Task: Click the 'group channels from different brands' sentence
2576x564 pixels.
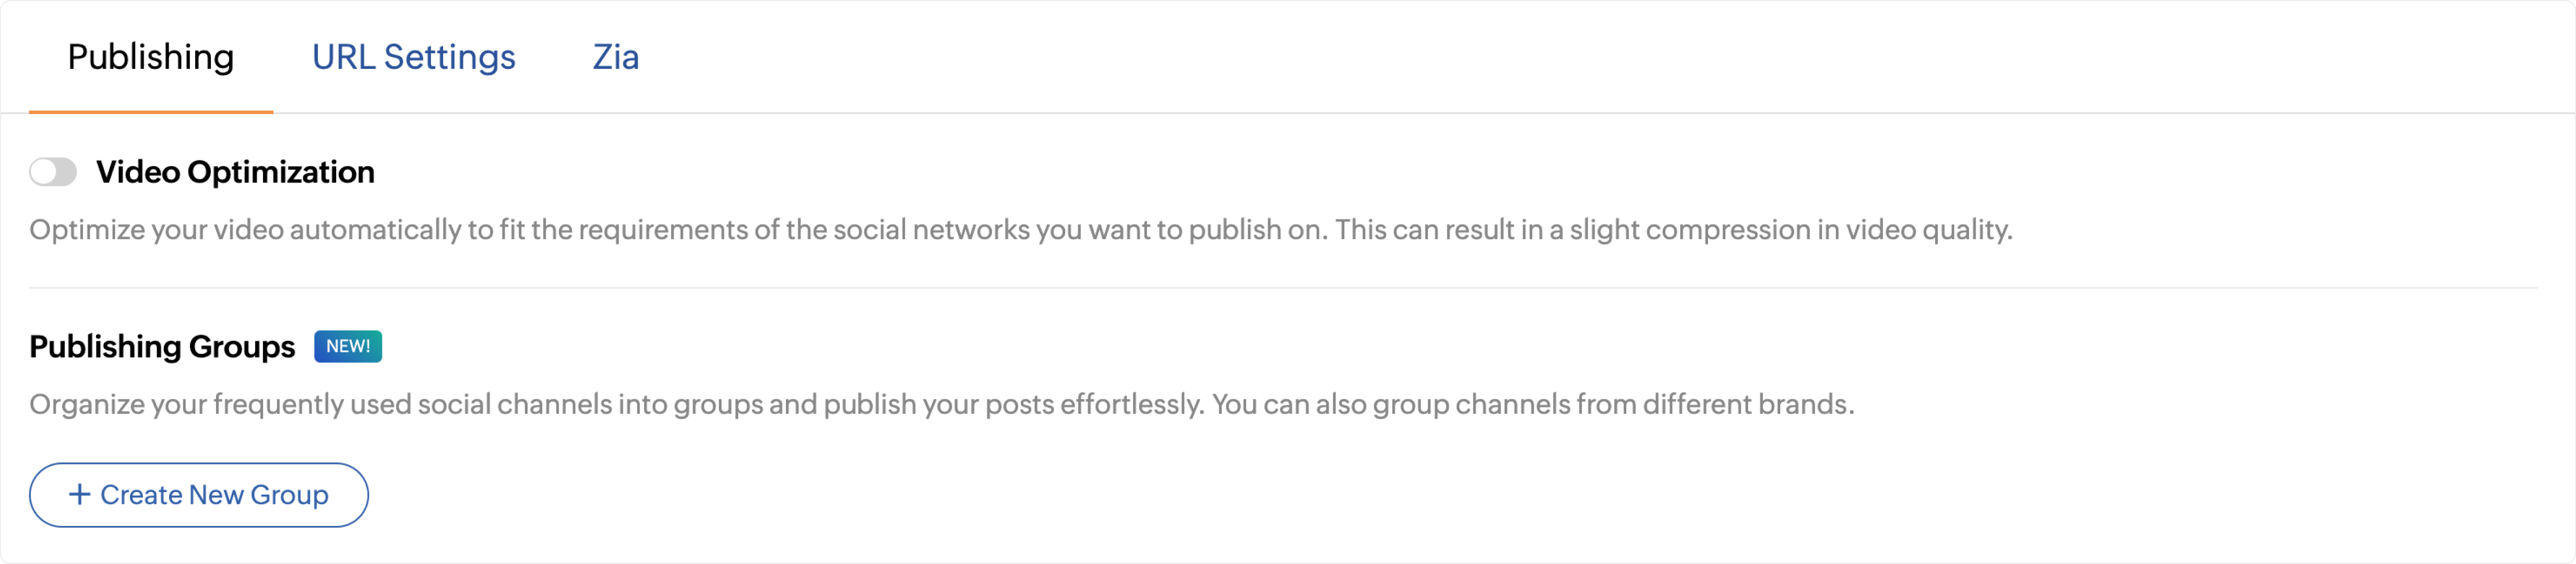Action: click(1534, 404)
